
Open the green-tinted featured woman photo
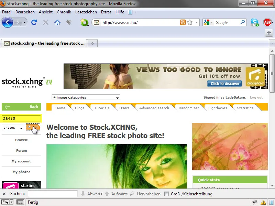click(x=117, y=166)
